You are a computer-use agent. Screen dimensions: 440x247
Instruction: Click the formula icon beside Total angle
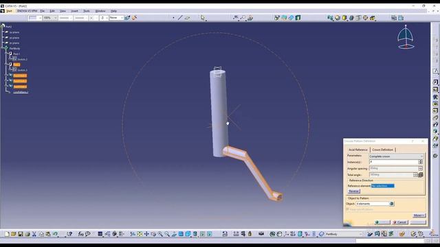pyautogui.click(x=421, y=175)
